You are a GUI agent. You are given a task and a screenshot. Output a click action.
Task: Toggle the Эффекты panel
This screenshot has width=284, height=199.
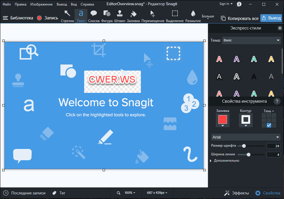237,193
